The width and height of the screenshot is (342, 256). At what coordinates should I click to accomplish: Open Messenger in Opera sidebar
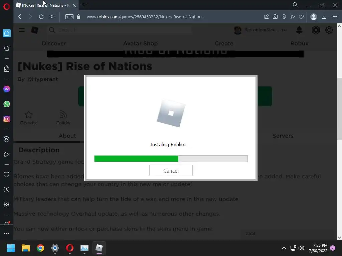(7, 89)
